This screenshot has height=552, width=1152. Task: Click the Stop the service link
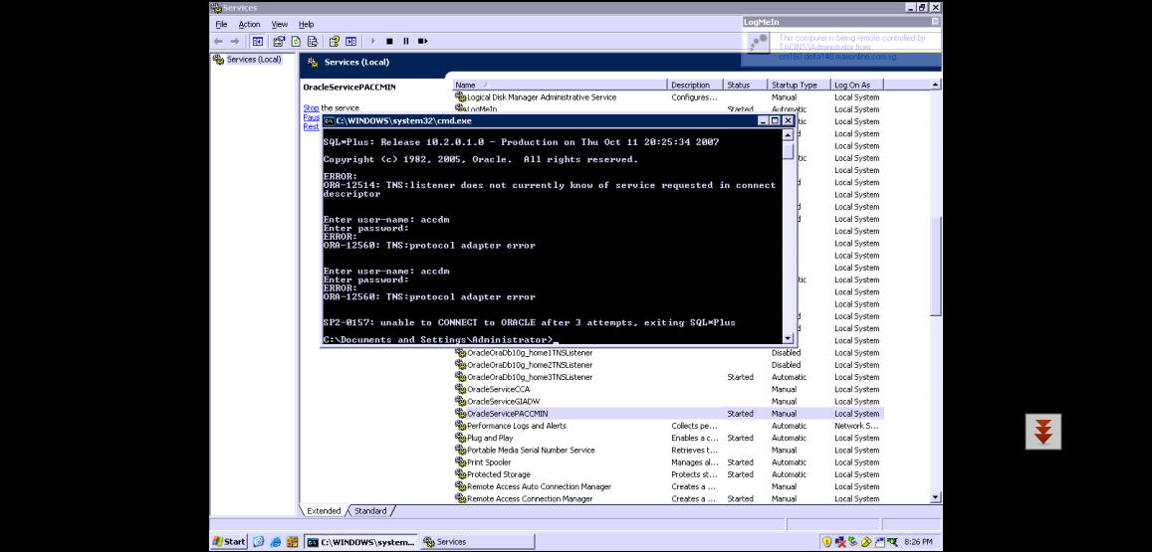point(311,107)
